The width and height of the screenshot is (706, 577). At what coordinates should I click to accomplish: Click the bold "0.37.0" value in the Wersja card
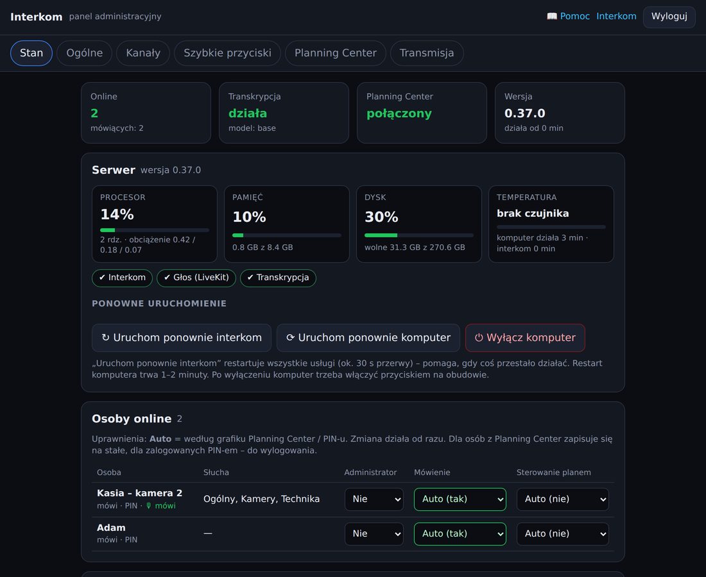pos(524,113)
